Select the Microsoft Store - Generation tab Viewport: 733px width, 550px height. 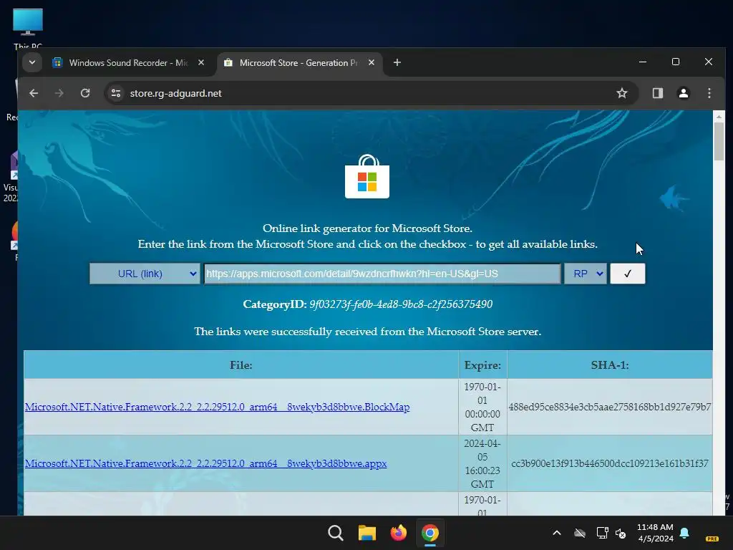pos(300,63)
